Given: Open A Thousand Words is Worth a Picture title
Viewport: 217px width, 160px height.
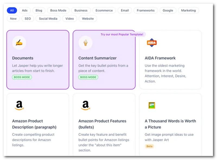Looking at the screenshot, I should coord(170,124).
